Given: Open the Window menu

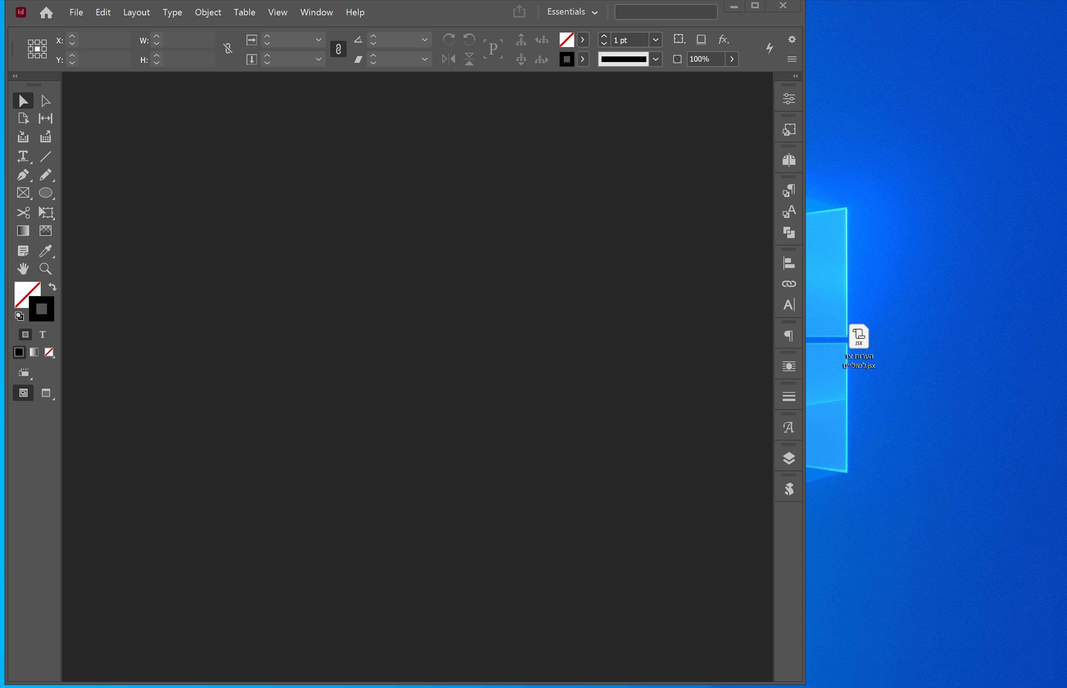Looking at the screenshot, I should (316, 12).
